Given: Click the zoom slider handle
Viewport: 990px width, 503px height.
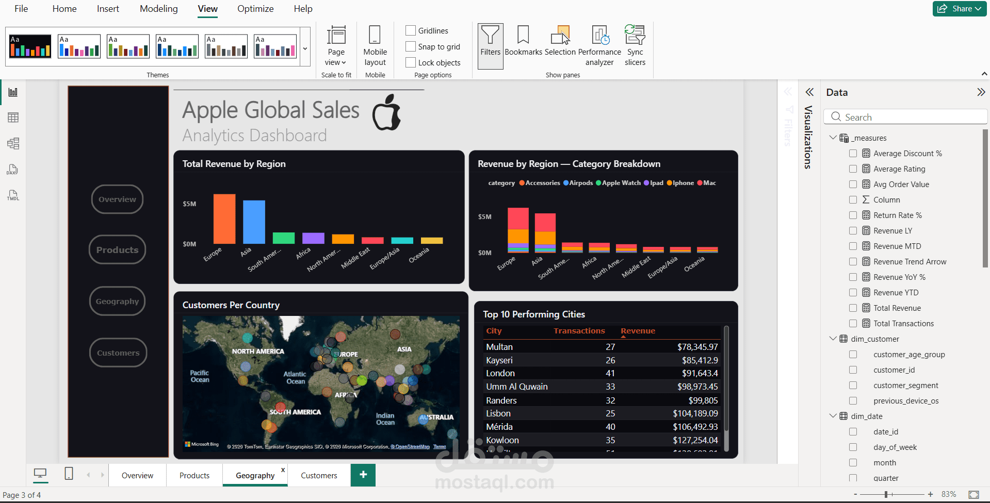Looking at the screenshot, I should tap(886, 494).
